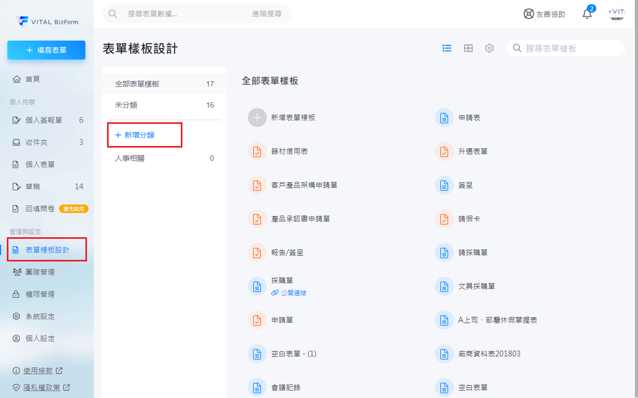Go to 首頁 in sidebar
This screenshot has height=398, width=638.
tap(33, 79)
